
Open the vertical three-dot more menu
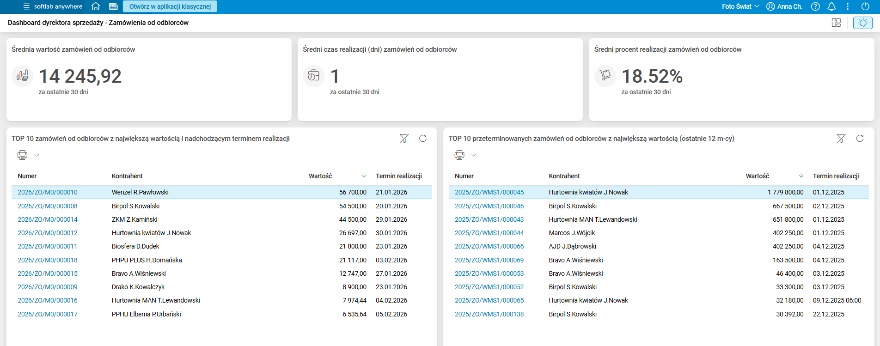[x=848, y=6]
